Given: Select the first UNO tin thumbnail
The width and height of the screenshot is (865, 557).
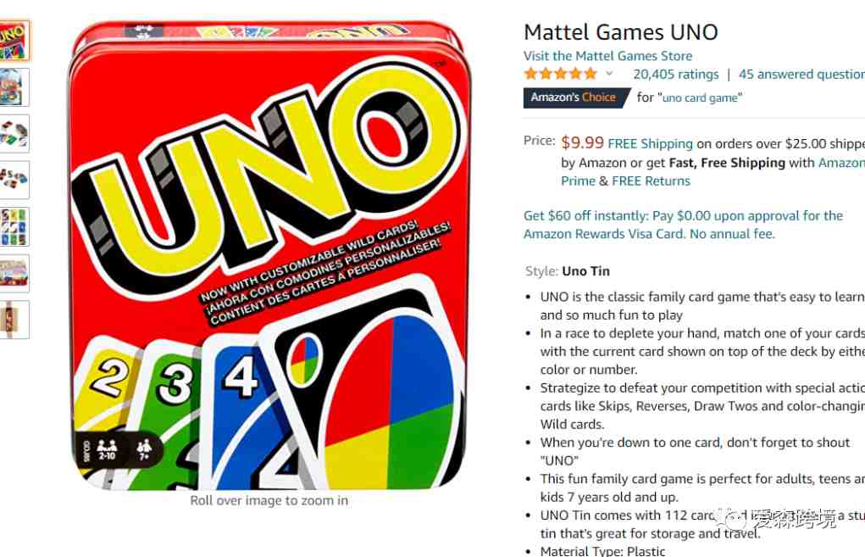Looking at the screenshot, I should pos(14,41).
